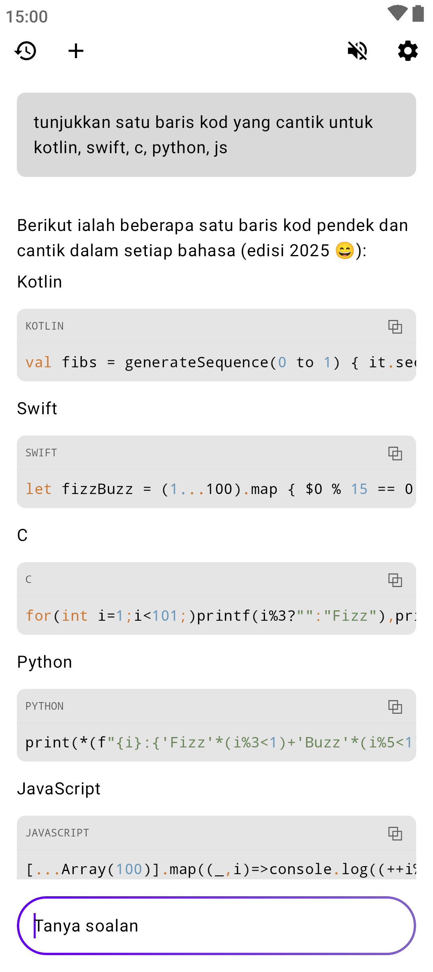Toggle the muted speaker icon

click(357, 51)
